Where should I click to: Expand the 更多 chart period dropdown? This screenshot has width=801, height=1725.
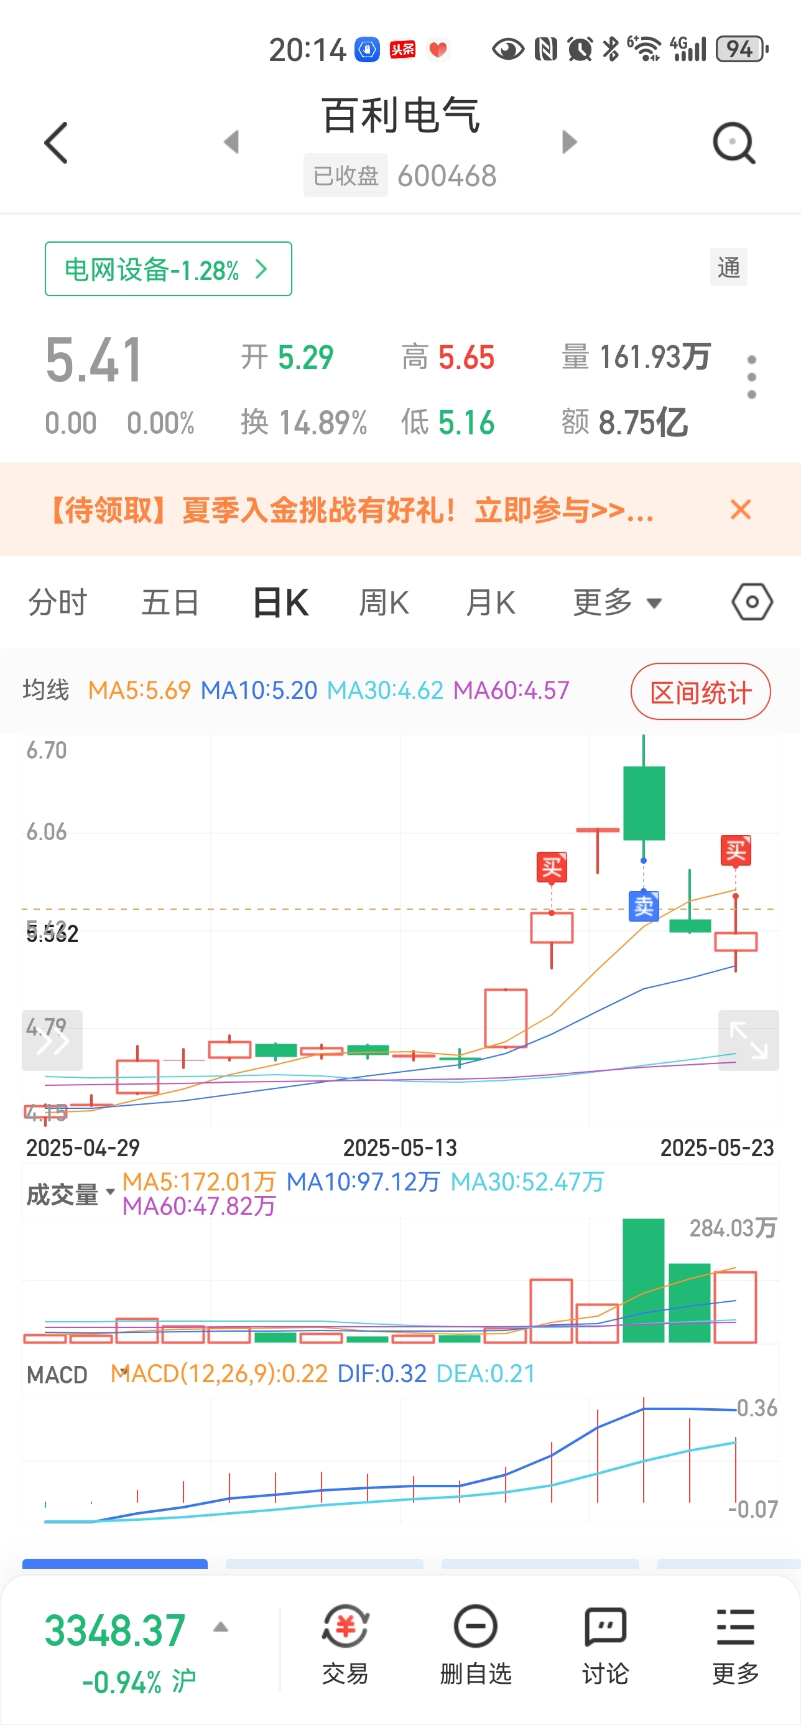tap(617, 602)
